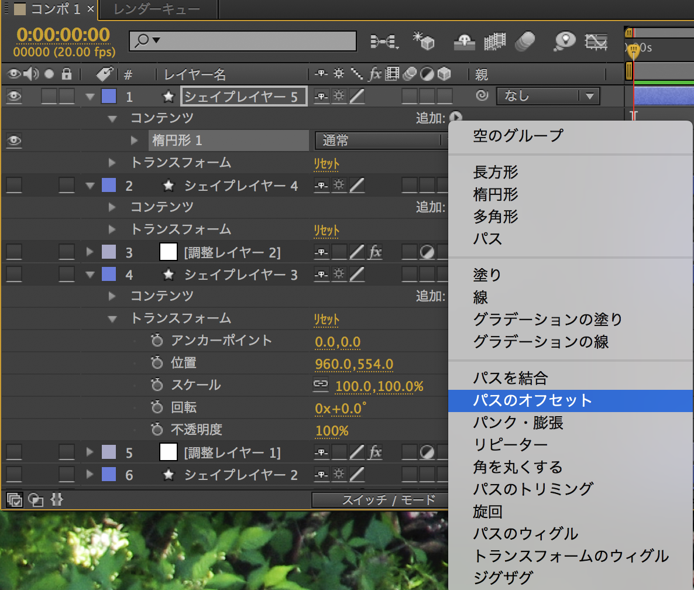The image size is (694, 590).
Task: Open the graph editor icon
Action: click(x=596, y=42)
